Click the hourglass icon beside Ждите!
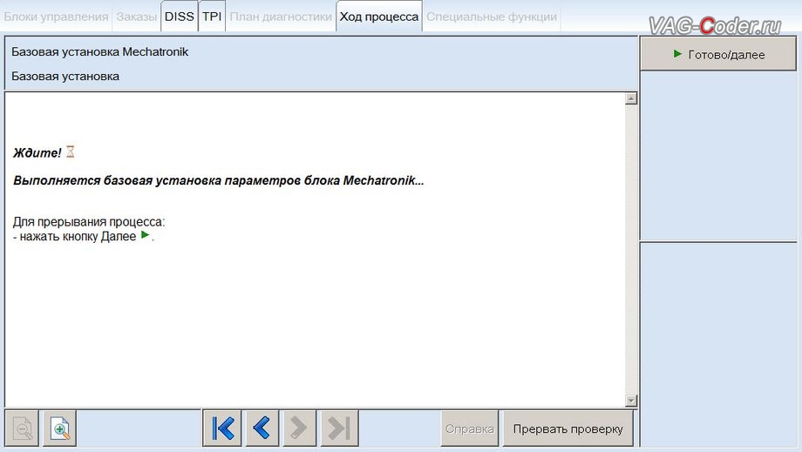Image resolution: width=802 pixels, height=452 pixels. click(x=71, y=152)
